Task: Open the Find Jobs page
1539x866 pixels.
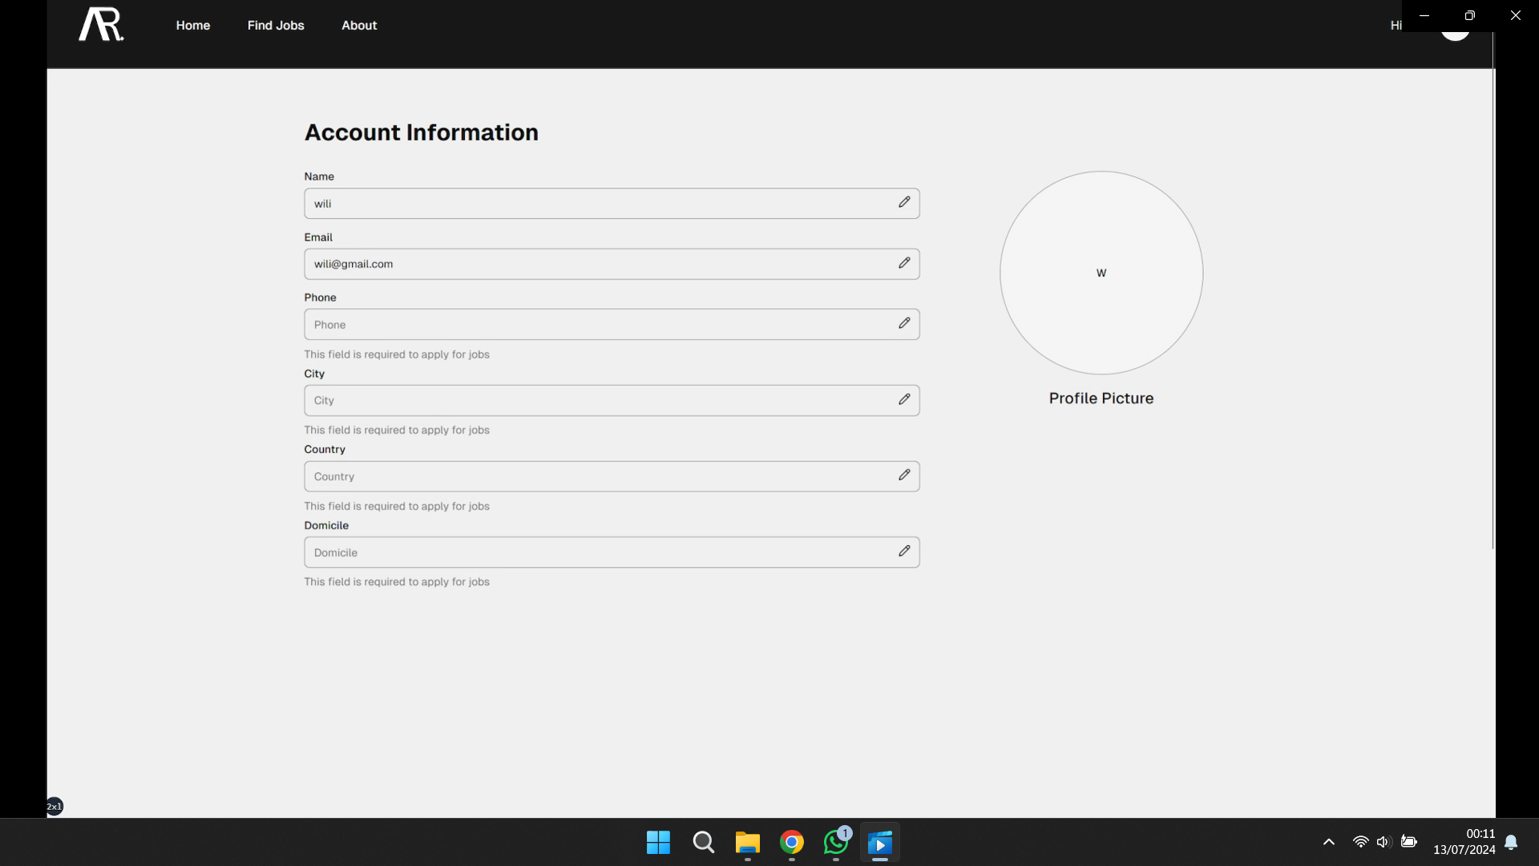Action: click(276, 26)
